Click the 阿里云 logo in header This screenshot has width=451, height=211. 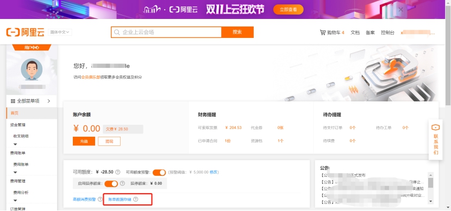tap(26, 33)
